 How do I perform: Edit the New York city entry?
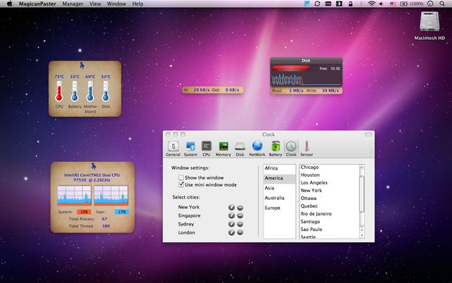tap(231, 208)
